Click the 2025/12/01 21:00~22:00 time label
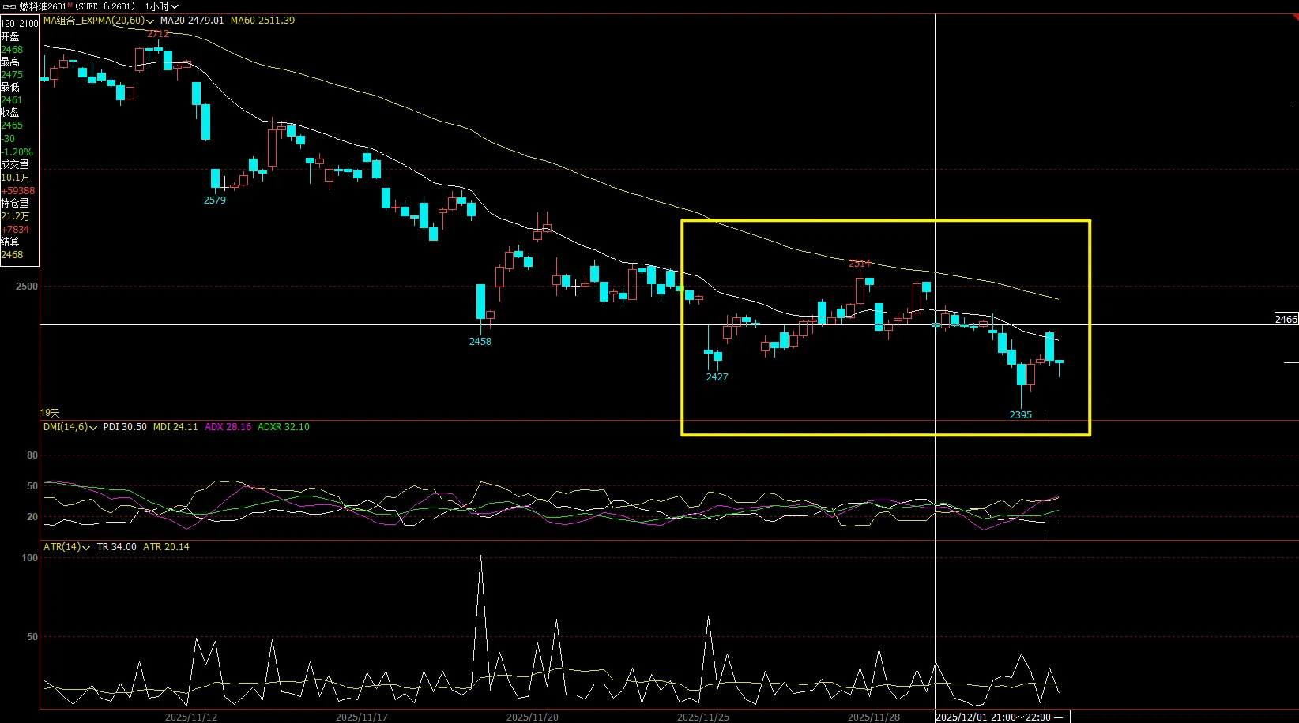This screenshot has width=1299, height=723. coord(993,717)
